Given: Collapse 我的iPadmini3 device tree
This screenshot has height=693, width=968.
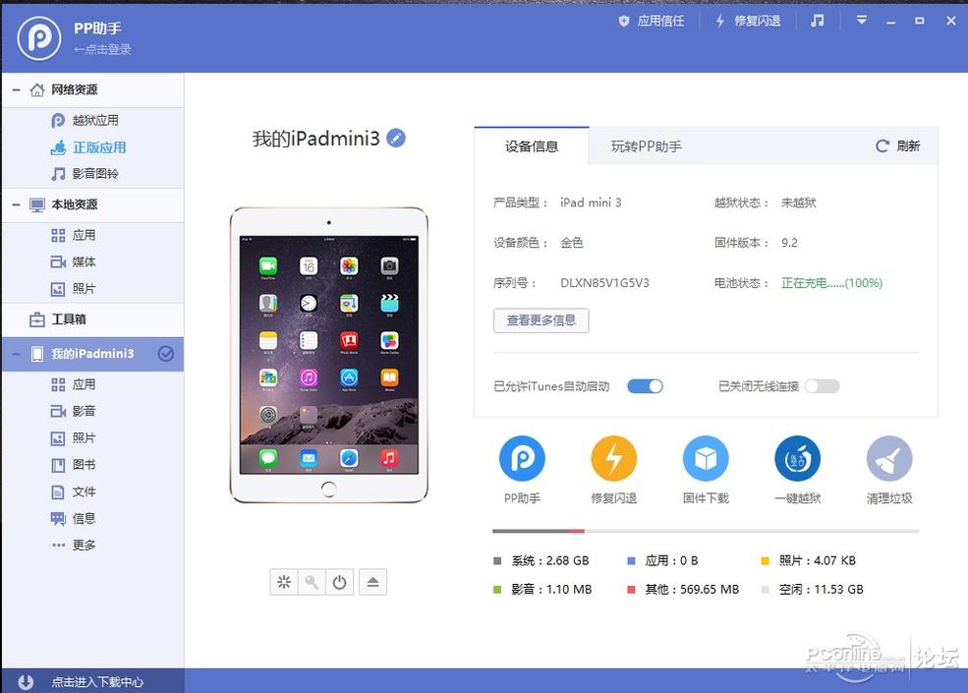Looking at the screenshot, I should [x=16, y=354].
